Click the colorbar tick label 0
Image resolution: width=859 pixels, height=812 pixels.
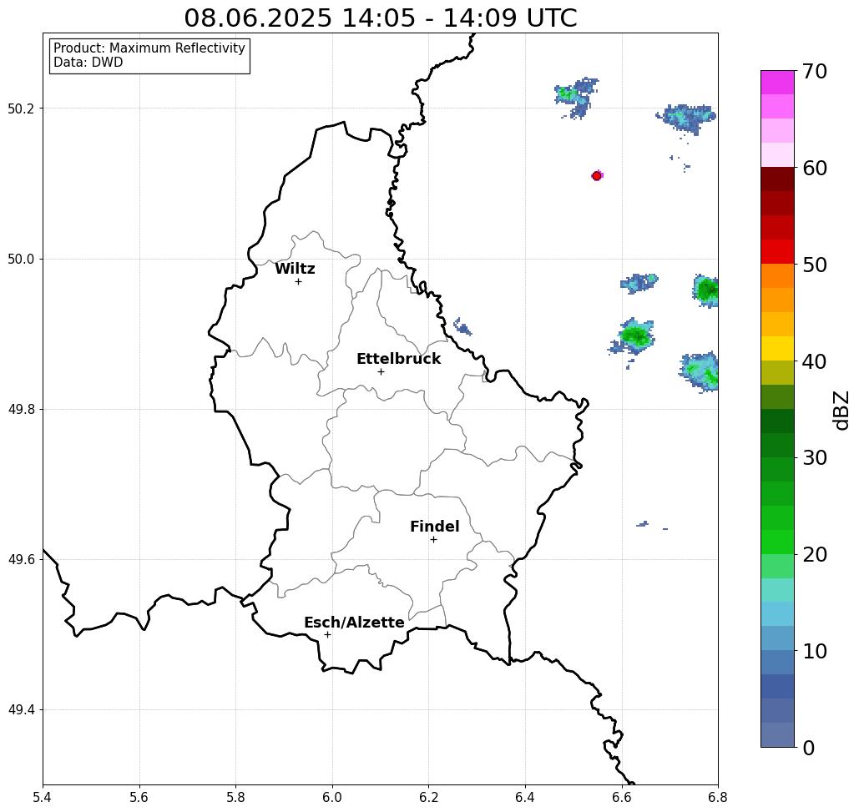(809, 748)
